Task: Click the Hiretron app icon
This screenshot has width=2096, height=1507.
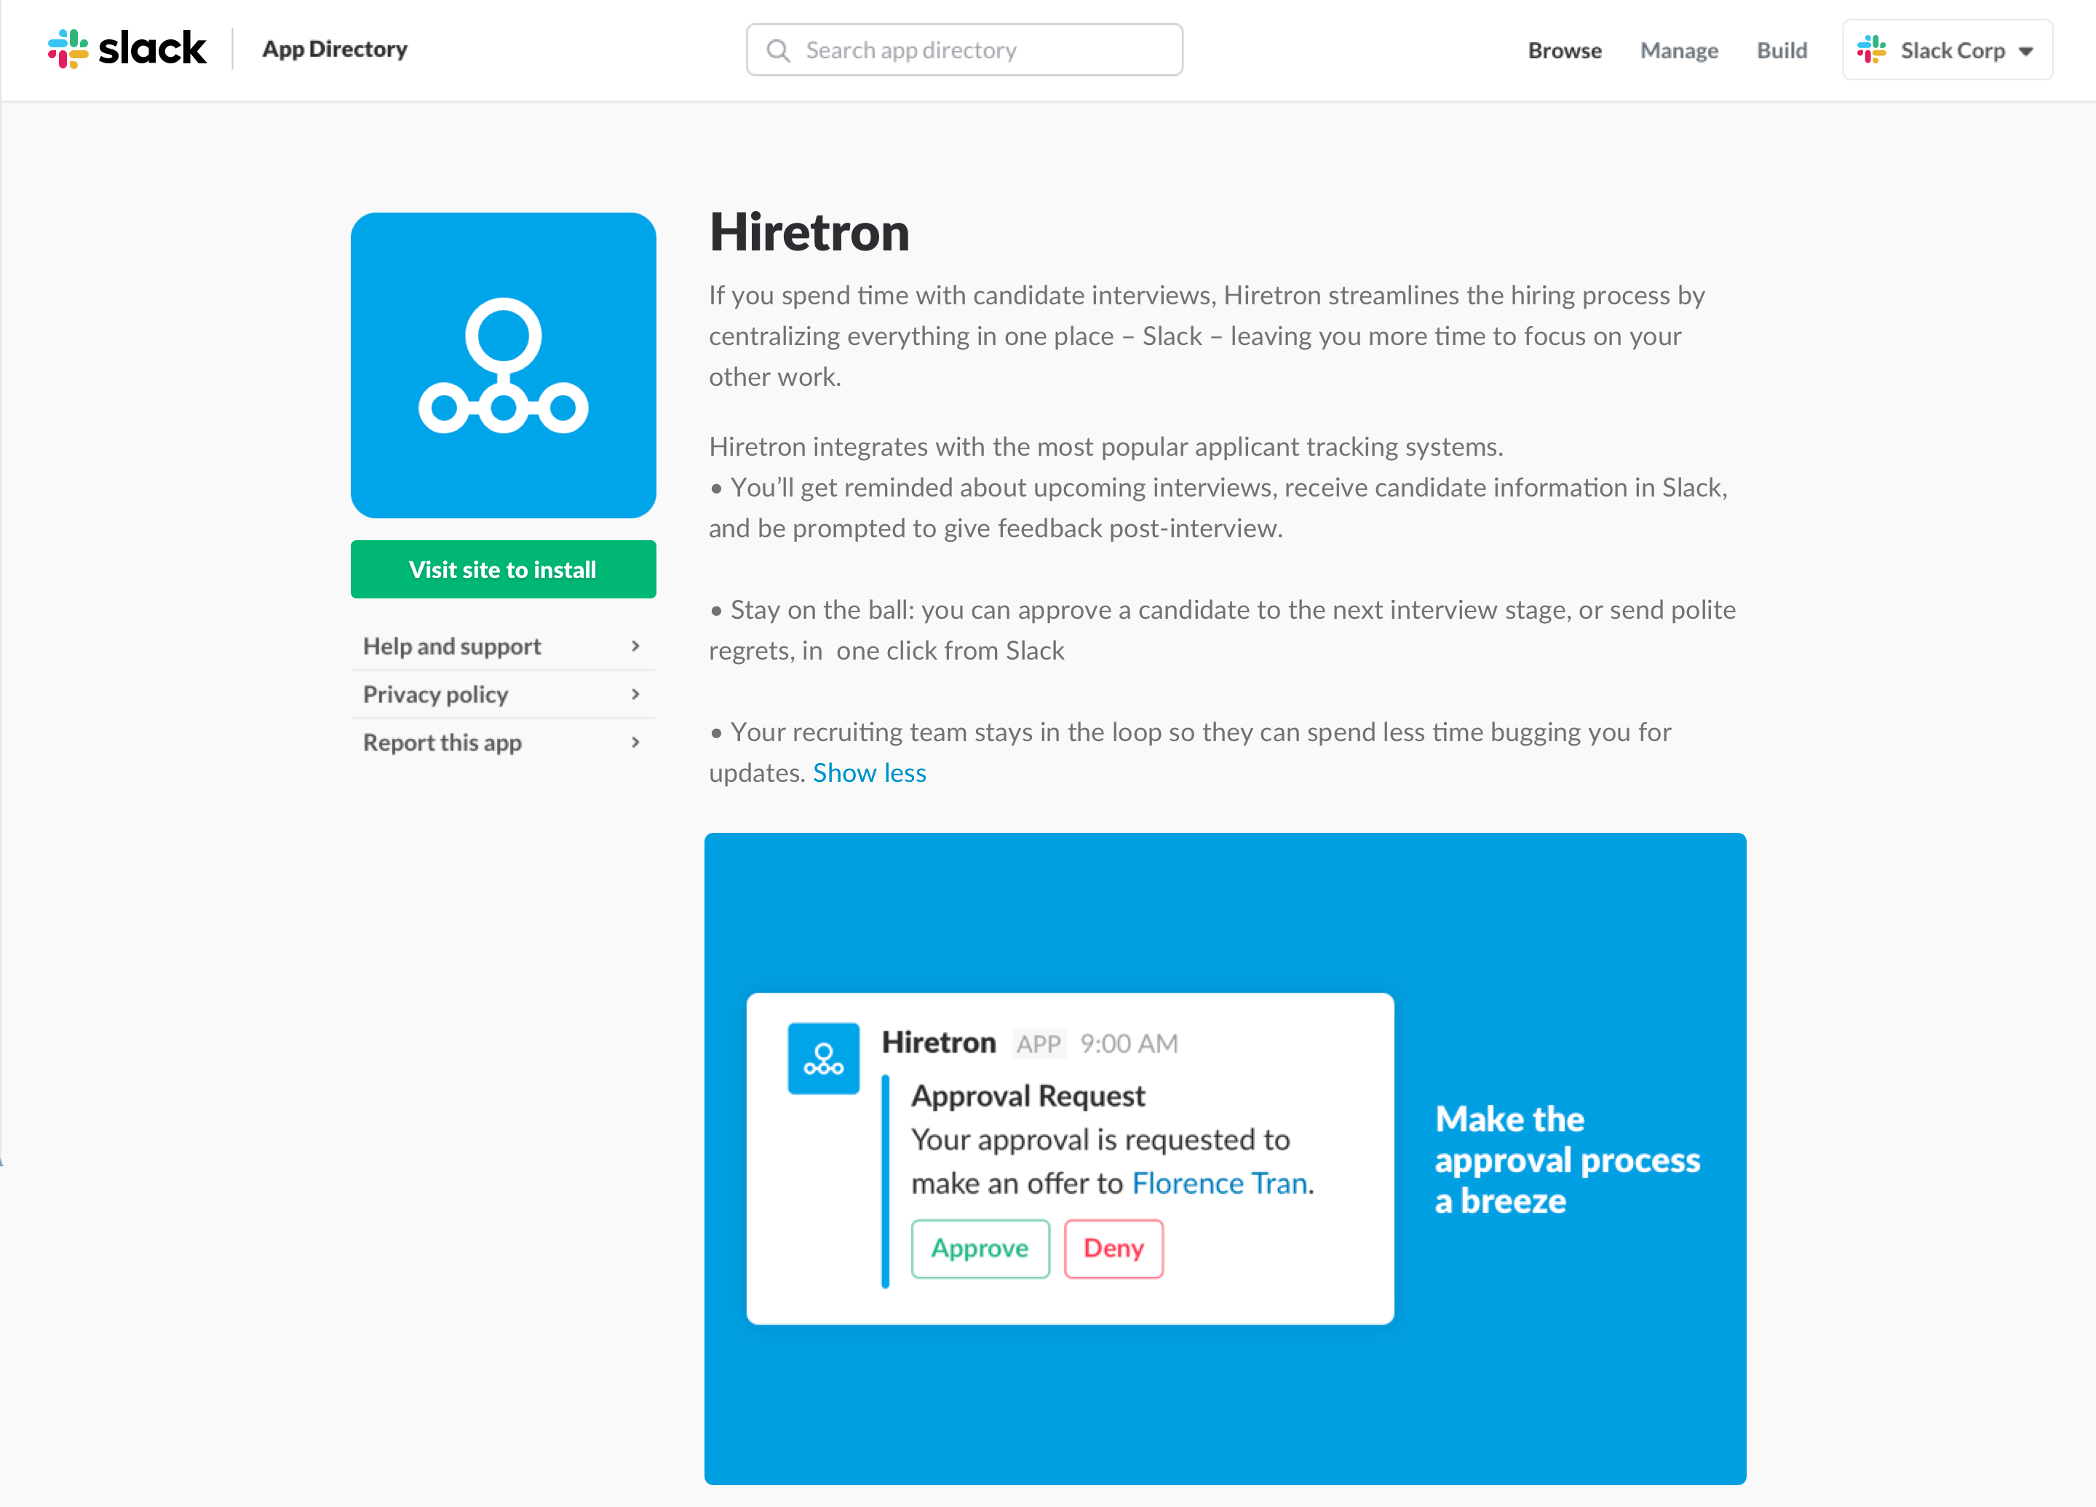Action: coord(501,365)
